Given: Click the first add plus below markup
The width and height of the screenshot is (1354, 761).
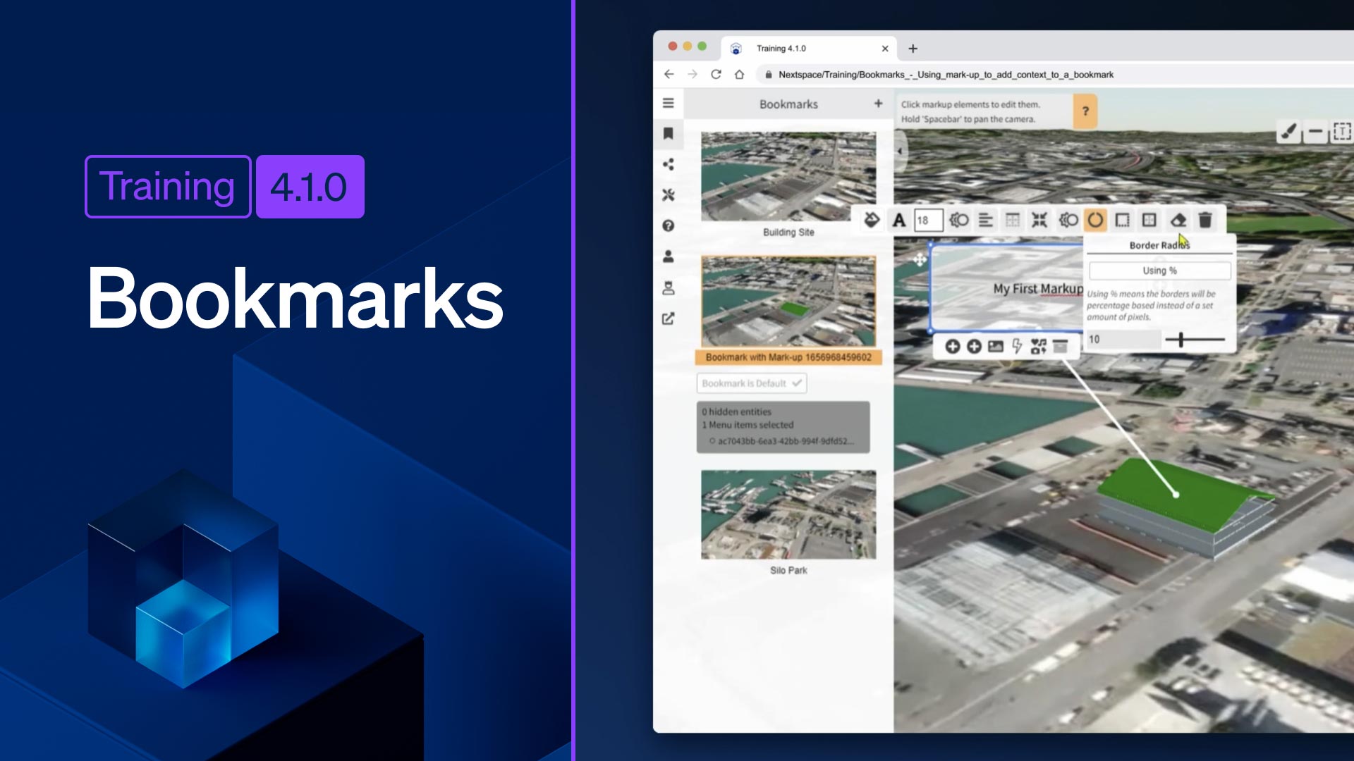Looking at the screenshot, I should point(952,347).
